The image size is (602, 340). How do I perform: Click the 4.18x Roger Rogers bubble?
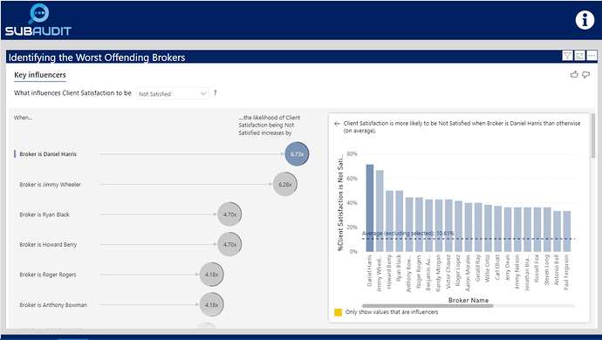211,275
